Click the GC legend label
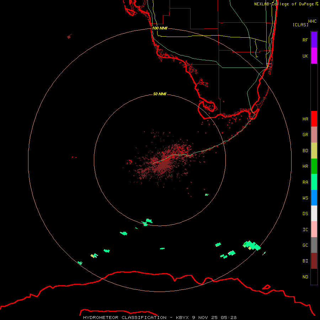Image resolution: width=320 pixels, height=320 pixels. (305, 245)
